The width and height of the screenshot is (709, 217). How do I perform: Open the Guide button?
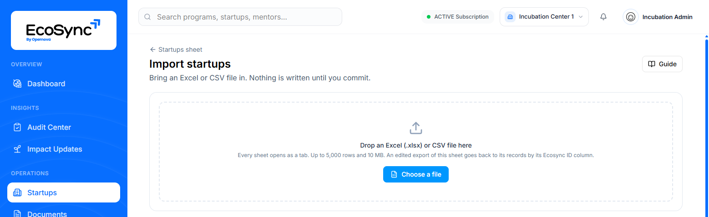(662, 64)
